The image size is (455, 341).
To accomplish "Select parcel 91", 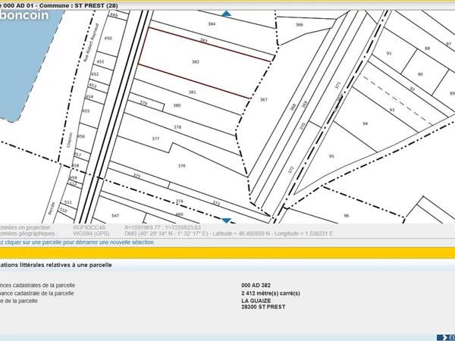I will pyautogui.click(x=389, y=53).
